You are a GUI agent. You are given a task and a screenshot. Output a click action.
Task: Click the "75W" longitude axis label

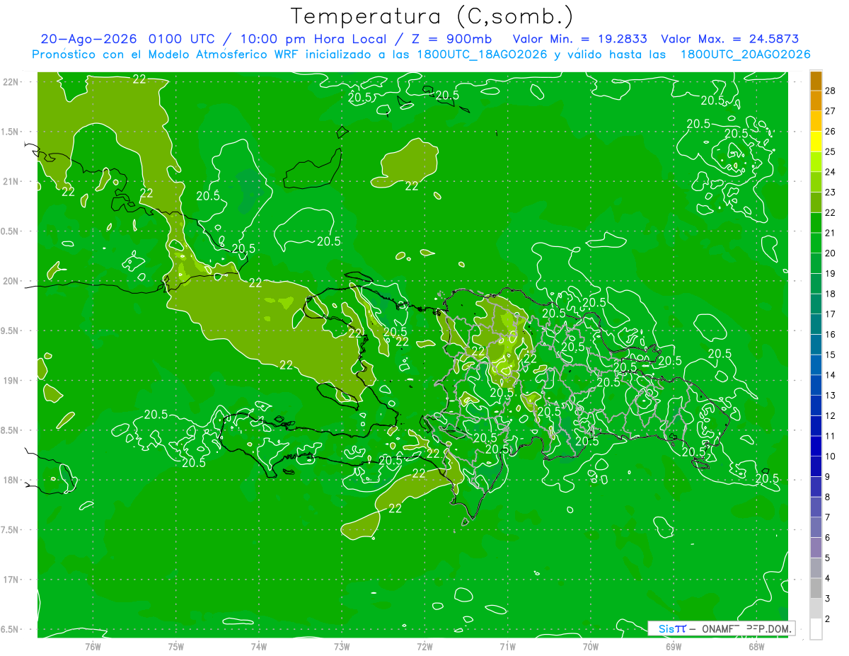click(x=176, y=646)
